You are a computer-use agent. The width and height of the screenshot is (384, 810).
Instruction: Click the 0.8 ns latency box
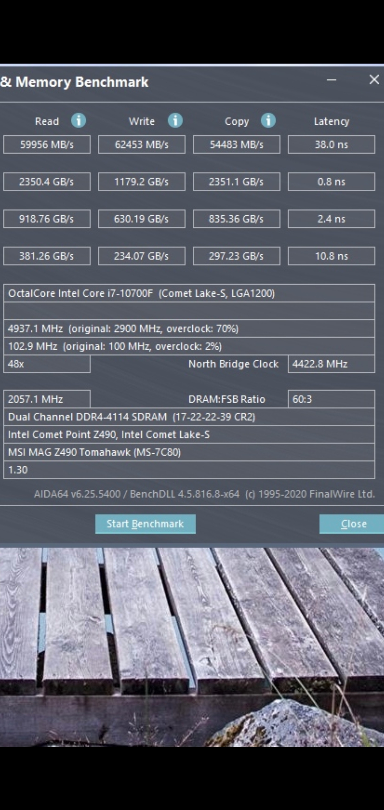[331, 182]
